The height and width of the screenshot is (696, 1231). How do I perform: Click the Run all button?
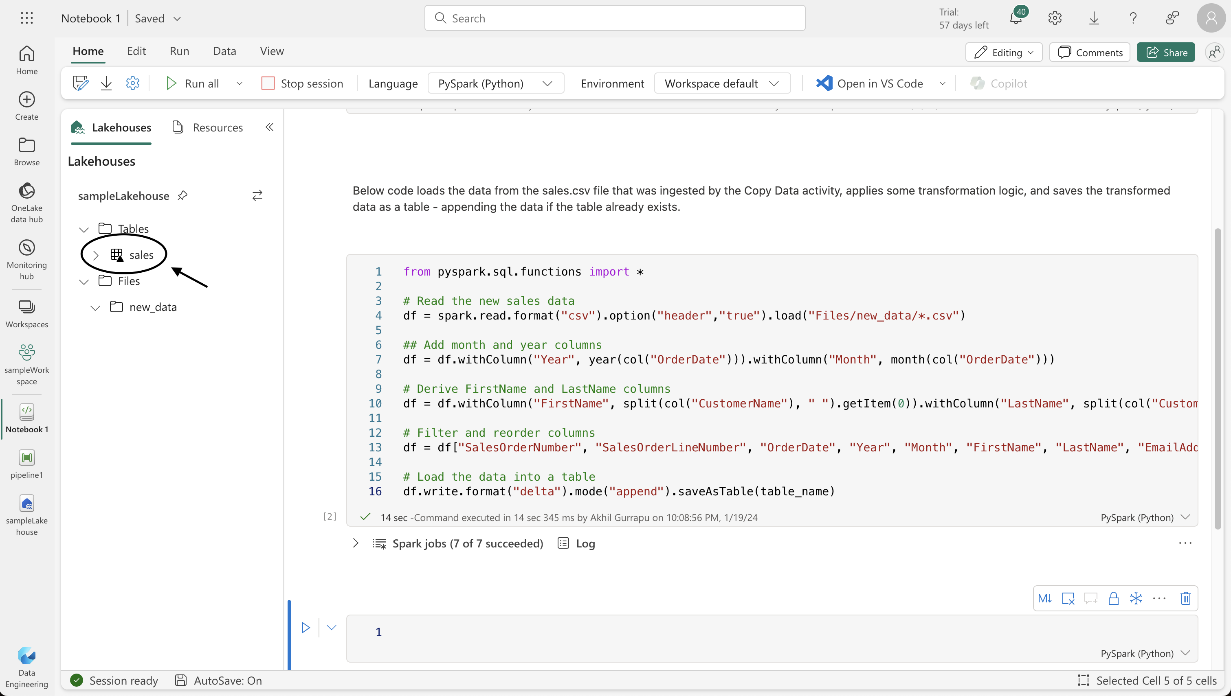click(x=192, y=83)
